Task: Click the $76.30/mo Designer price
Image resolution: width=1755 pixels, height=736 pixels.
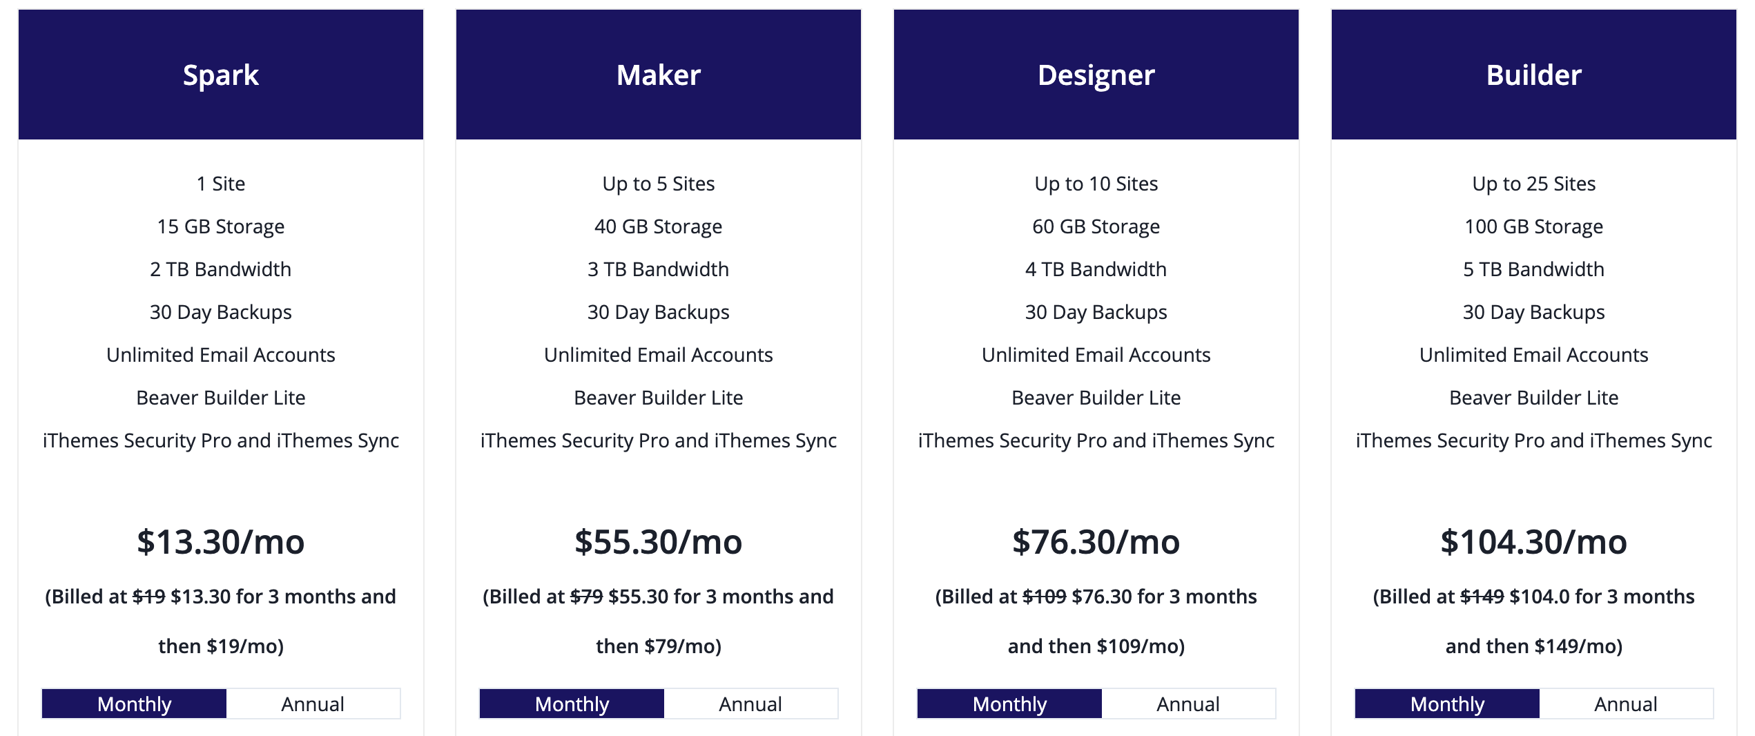Action: (1096, 542)
